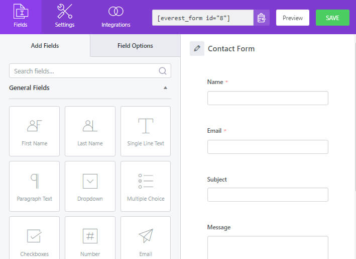This screenshot has width=356, height=259.
Task: Copy the form shortcode with the clipboard icon
Action: [262, 18]
